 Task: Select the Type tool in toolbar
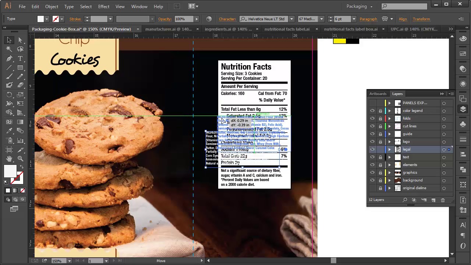point(20,59)
